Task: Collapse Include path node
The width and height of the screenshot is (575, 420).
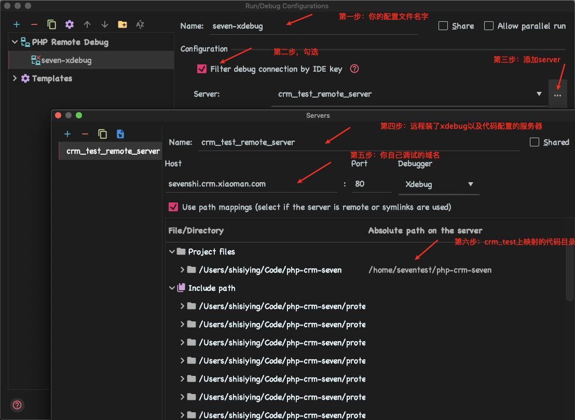Action: tap(172, 288)
